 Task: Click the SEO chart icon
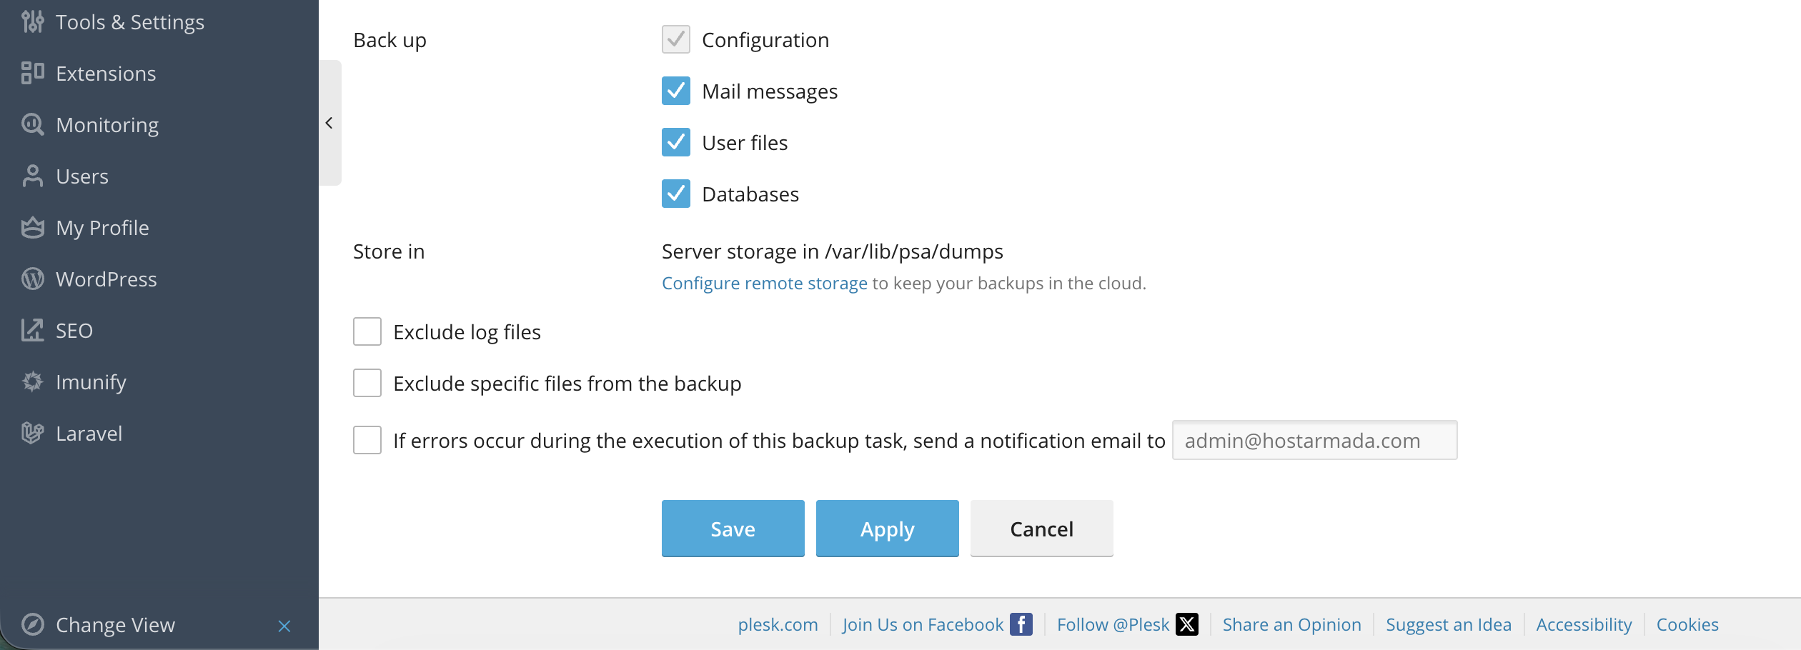coord(33,331)
